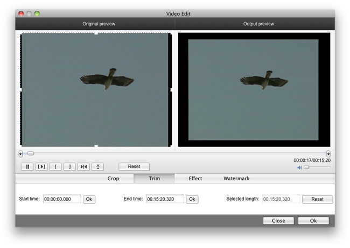350x248 pixels.
Task: Click the Output preview video frame
Action: 254,90
